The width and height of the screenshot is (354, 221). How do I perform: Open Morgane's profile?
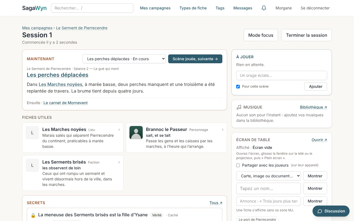283,8
